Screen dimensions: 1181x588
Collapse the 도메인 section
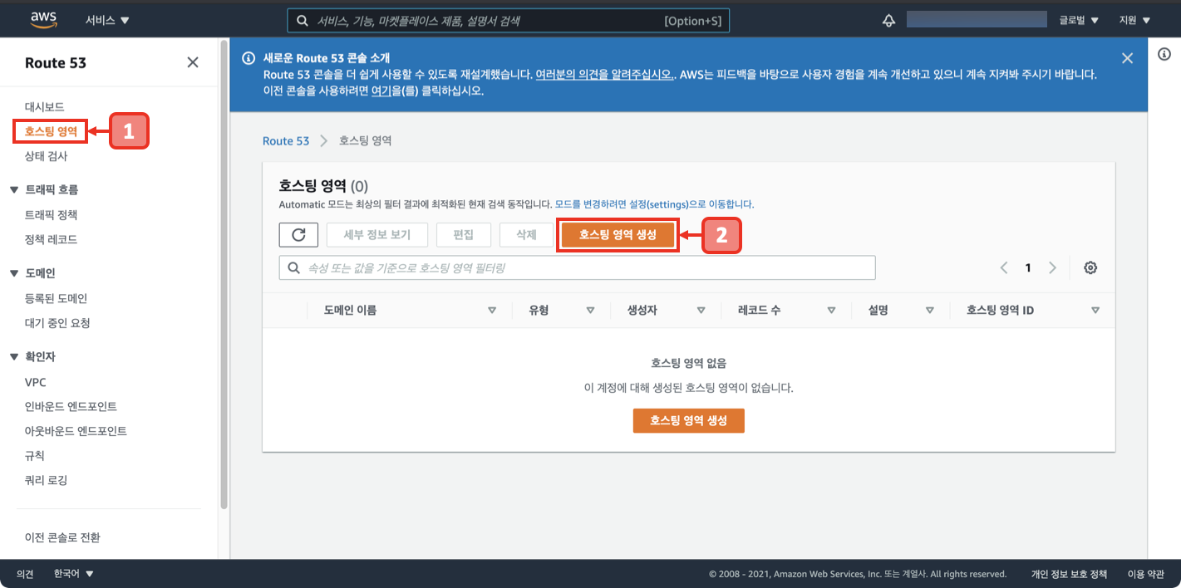pos(14,273)
